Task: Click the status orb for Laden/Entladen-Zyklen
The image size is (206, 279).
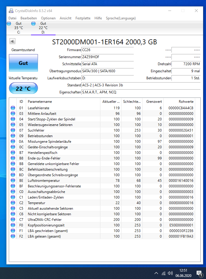Action: click(x=13, y=197)
